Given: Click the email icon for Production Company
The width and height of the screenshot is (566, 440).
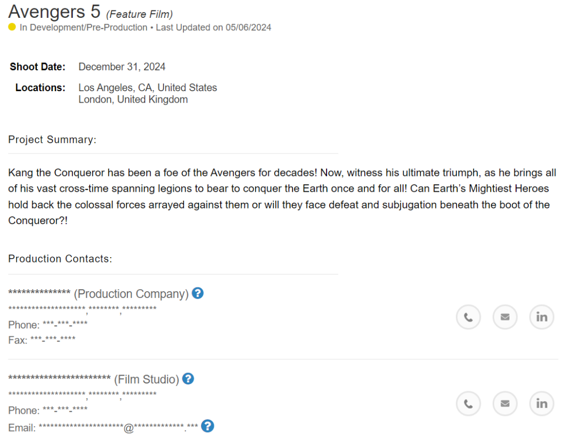Looking at the screenshot, I should (505, 317).
